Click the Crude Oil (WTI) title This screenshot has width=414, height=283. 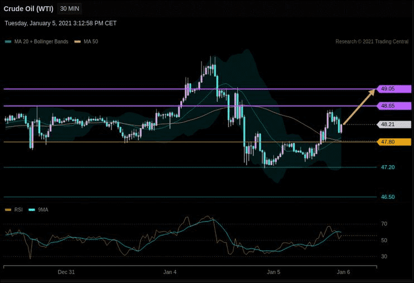28,9
